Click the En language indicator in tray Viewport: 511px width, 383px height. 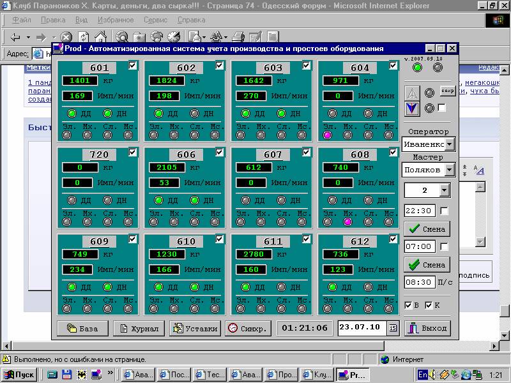[423, 375]
